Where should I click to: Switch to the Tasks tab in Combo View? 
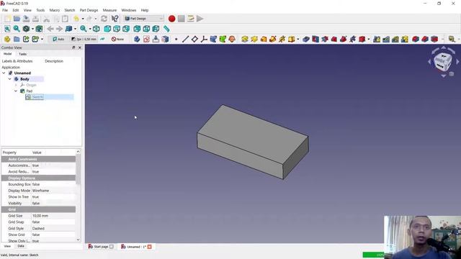22,54
